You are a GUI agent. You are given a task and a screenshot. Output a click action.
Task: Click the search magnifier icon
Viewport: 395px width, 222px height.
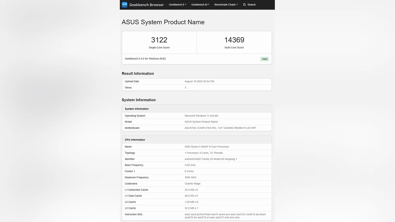(x=245, y=5)
